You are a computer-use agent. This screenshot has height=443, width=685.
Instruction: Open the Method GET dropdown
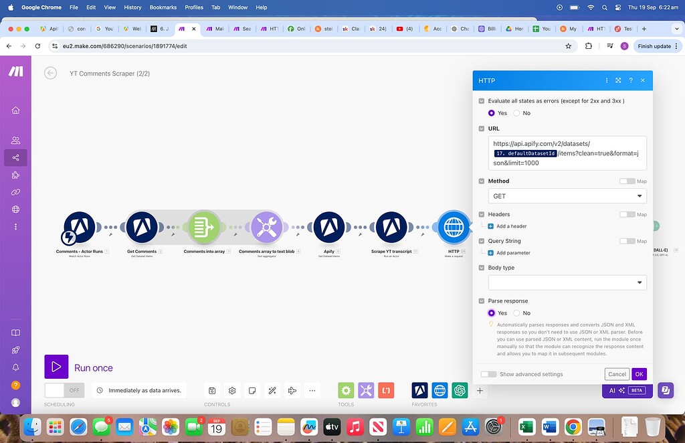click(x=567, y=195)
